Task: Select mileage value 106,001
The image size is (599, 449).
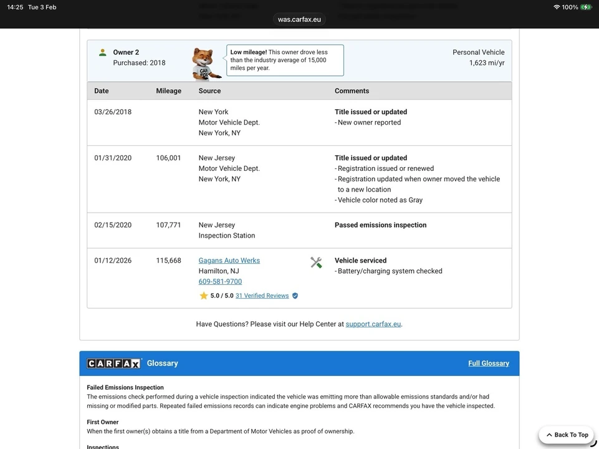Action: coord(168,158)
